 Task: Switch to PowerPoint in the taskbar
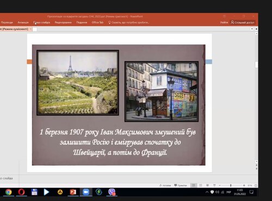(x=73, y=192)
